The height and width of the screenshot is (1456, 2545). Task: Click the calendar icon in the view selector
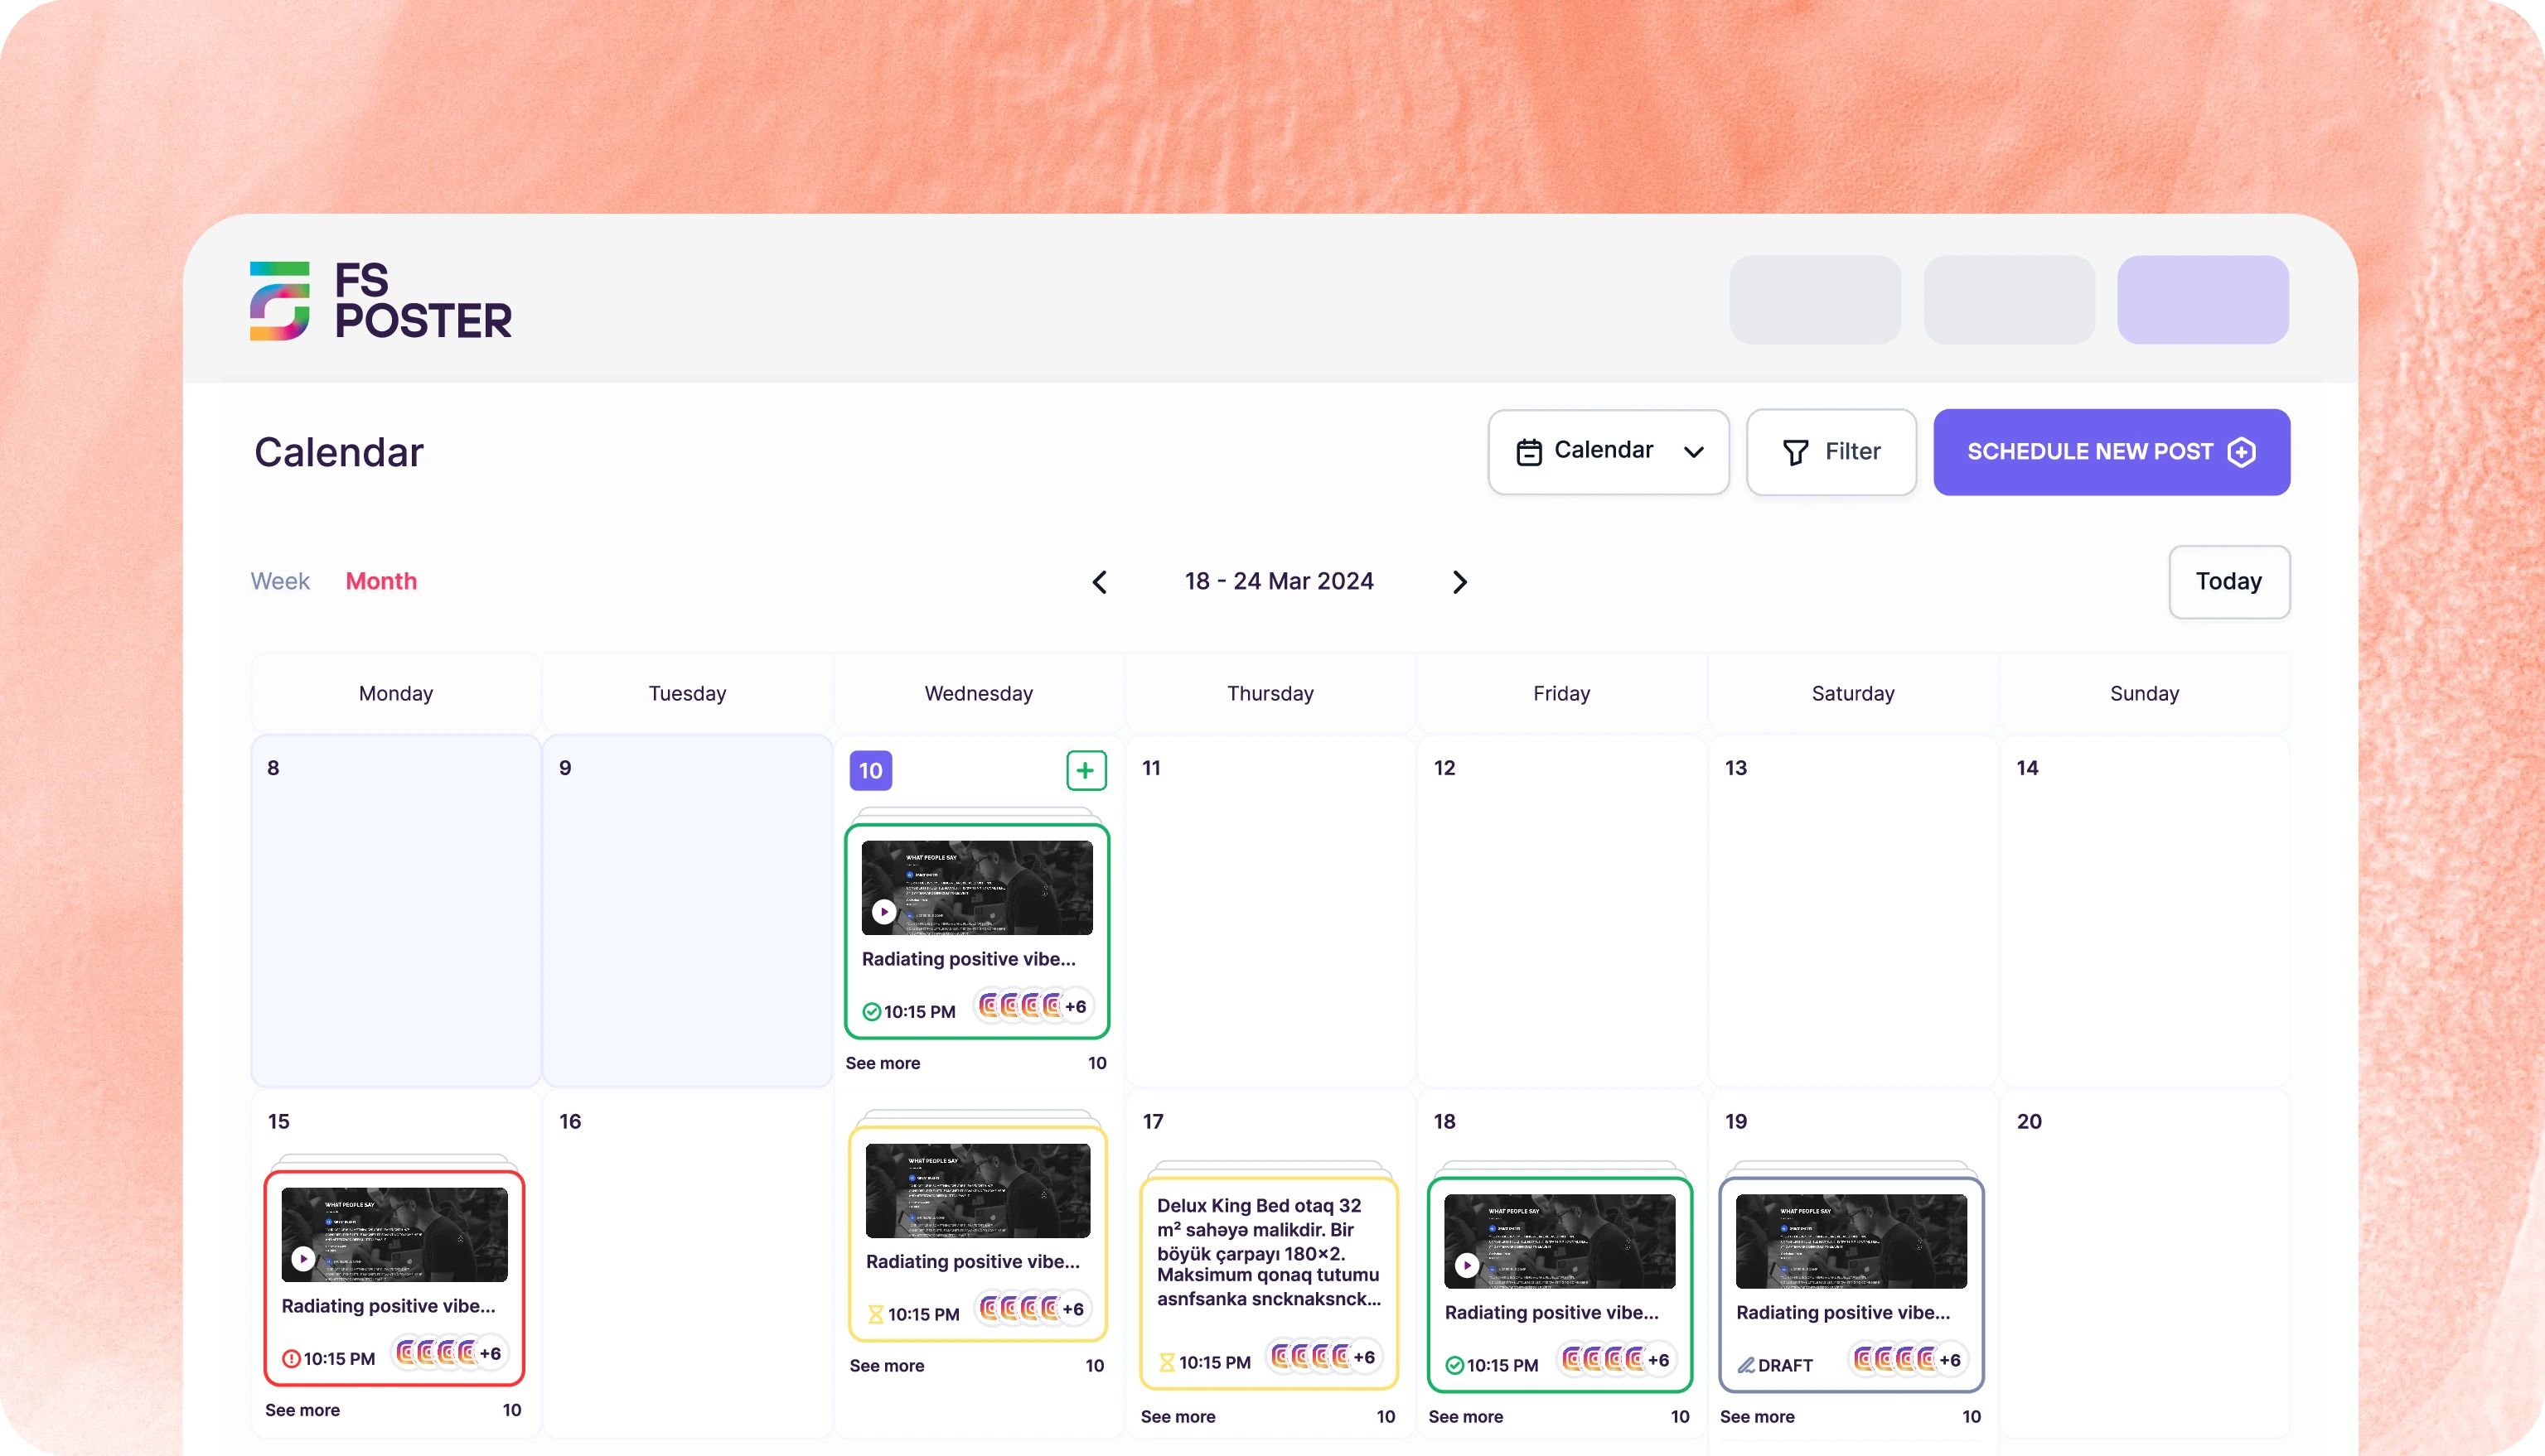point(1529,451)
